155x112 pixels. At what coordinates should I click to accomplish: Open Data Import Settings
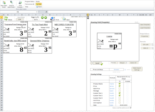137,69
